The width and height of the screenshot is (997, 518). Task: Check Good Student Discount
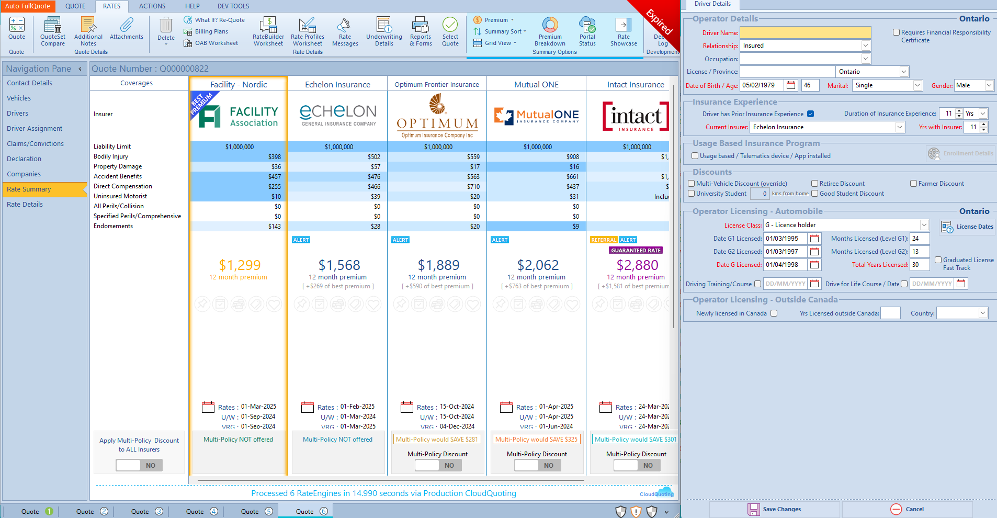click(814, 194)
